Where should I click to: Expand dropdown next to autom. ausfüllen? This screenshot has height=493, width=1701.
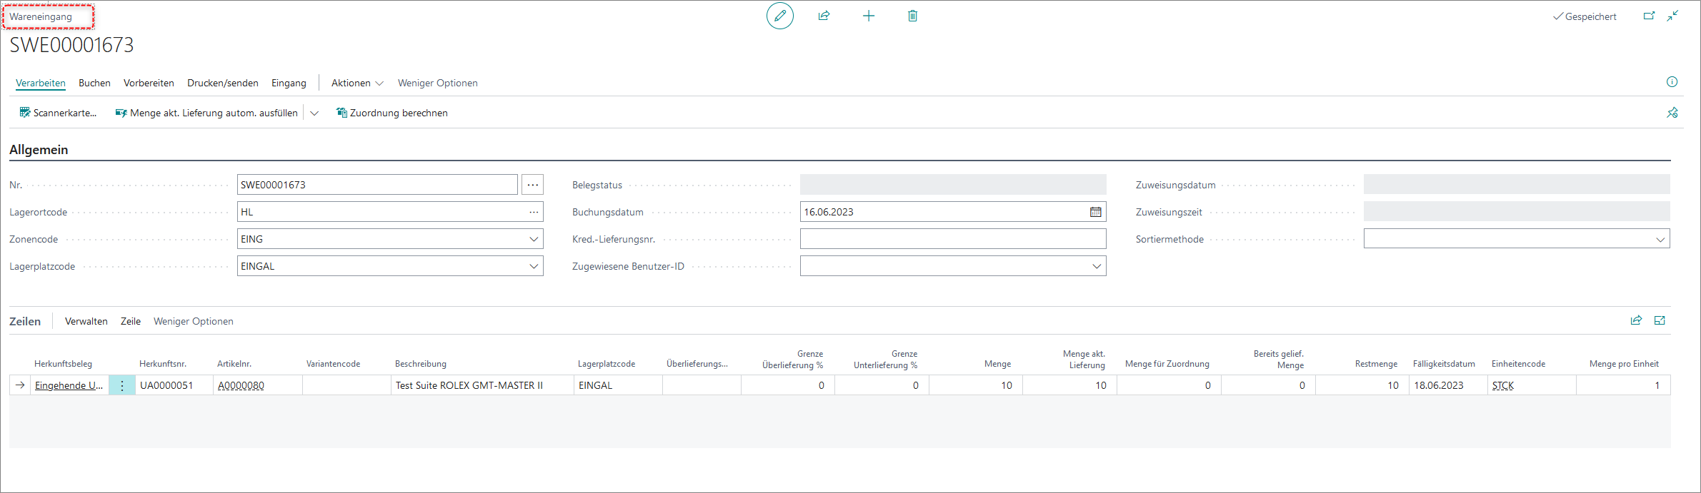pos(314,113)
